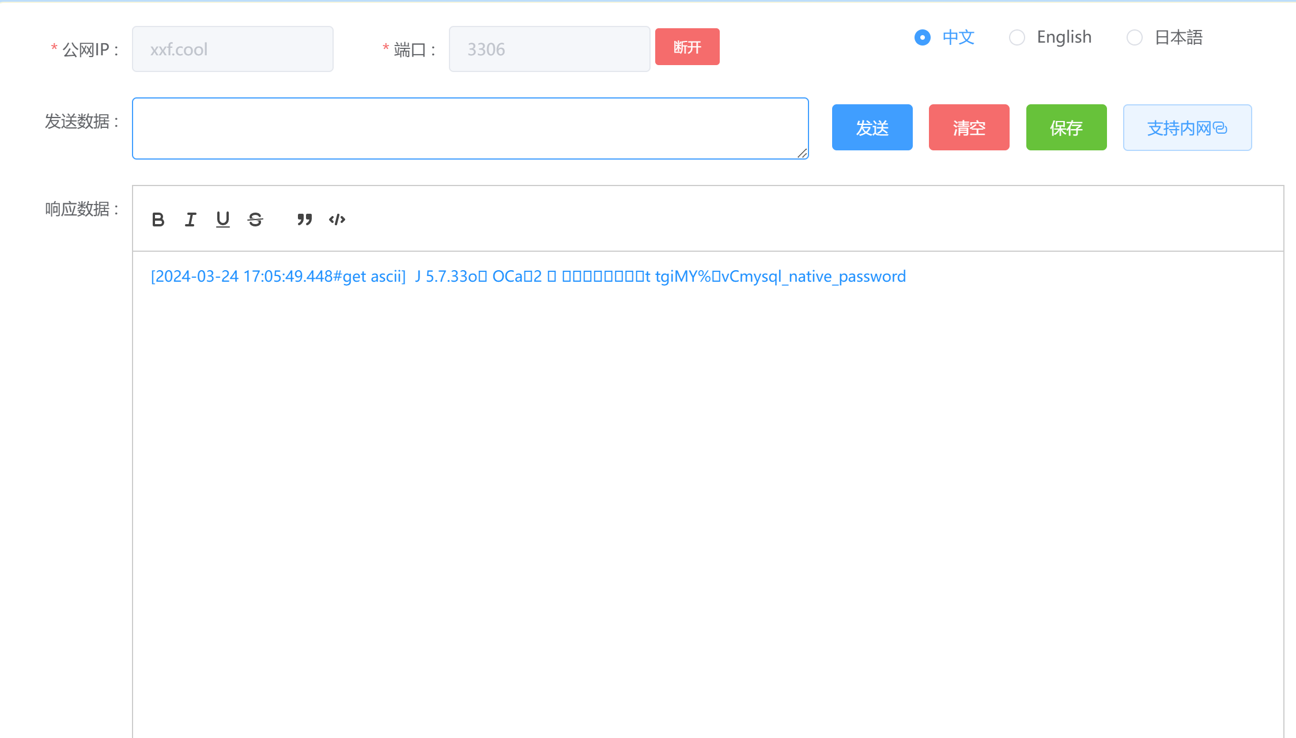Insert code block in response editor
Image resolution: width=1296 pixels, height=738 pixels.
(x=337, y=219)
